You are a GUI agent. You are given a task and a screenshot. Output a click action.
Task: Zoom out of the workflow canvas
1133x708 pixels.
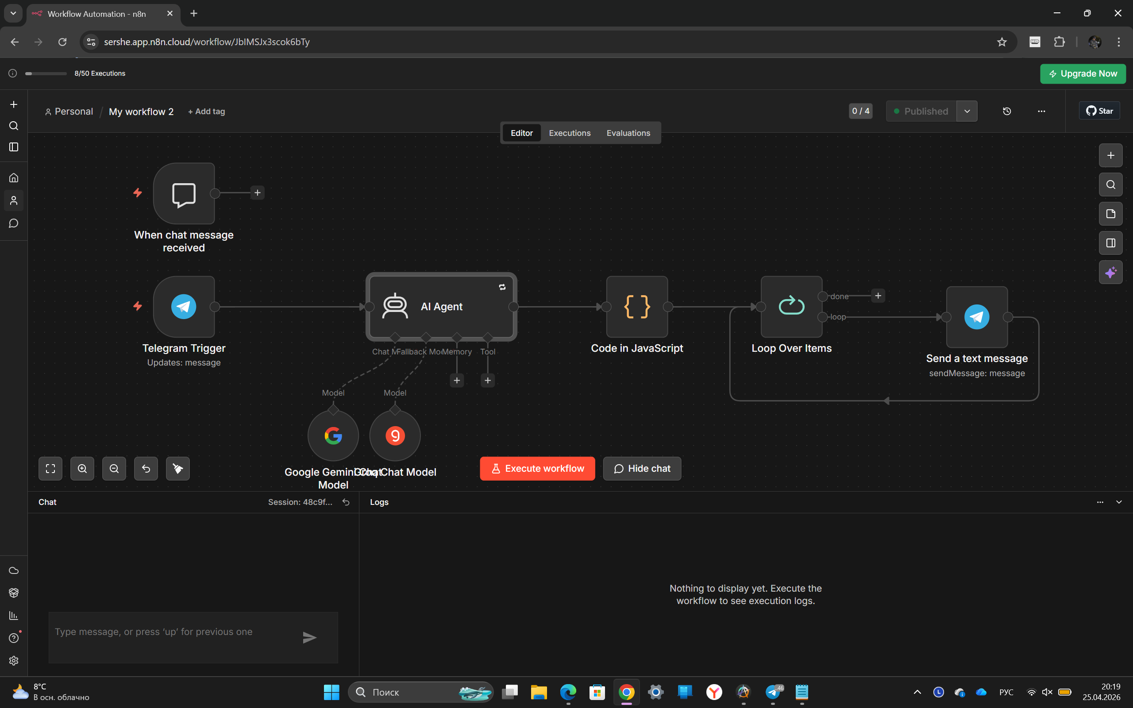pos(114,469)
